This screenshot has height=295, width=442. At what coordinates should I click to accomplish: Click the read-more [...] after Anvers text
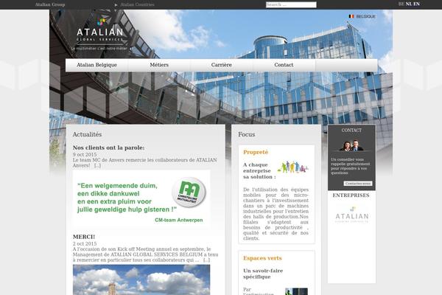pyautogui.click(x=97, y=166)
